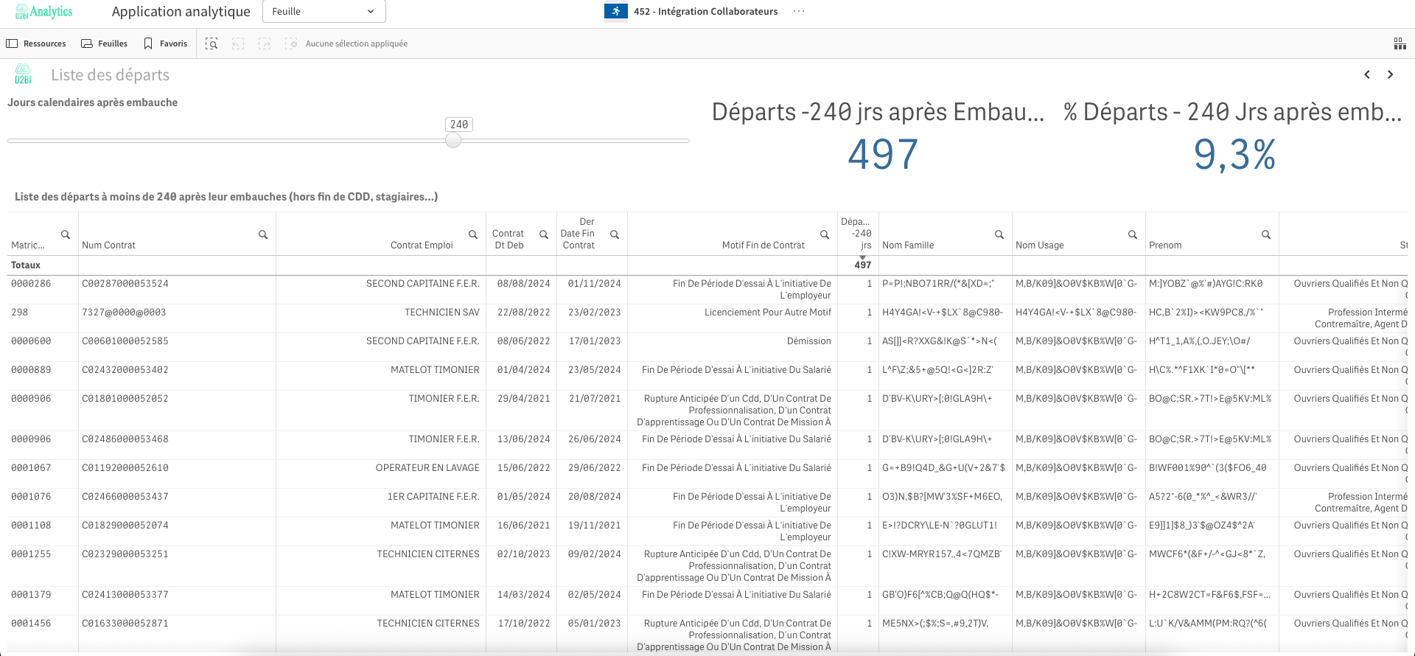Open the Feuilles menu
Viewport: 1415px width, 656px height.
point(104,44)
